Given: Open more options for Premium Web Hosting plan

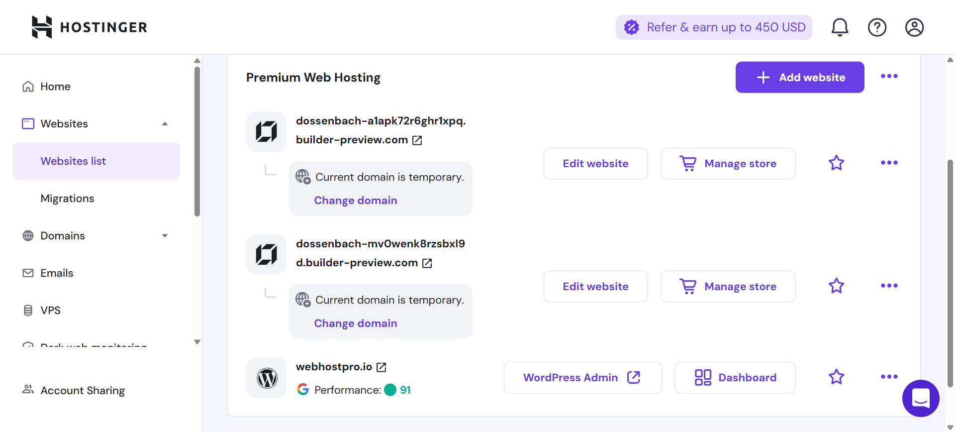Looking at the screenshot, I should coord(889,76).
